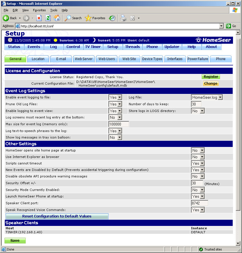The width and height of the screenshot is (242, 253).
Task: Click the Windows flag logo
Action: pyautogui.click(x=235, y=10)
